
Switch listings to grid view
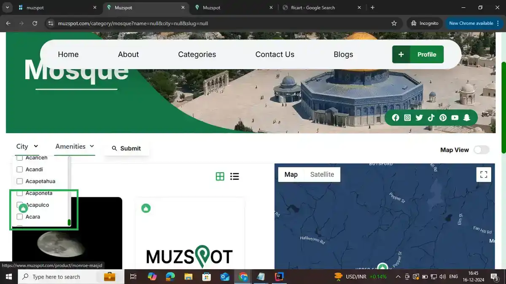220,176
